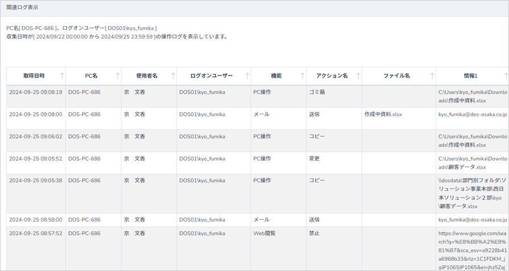Sort by 取得日時 using its arrow icon
Screen dimensions: 509x271
(62, 76)
